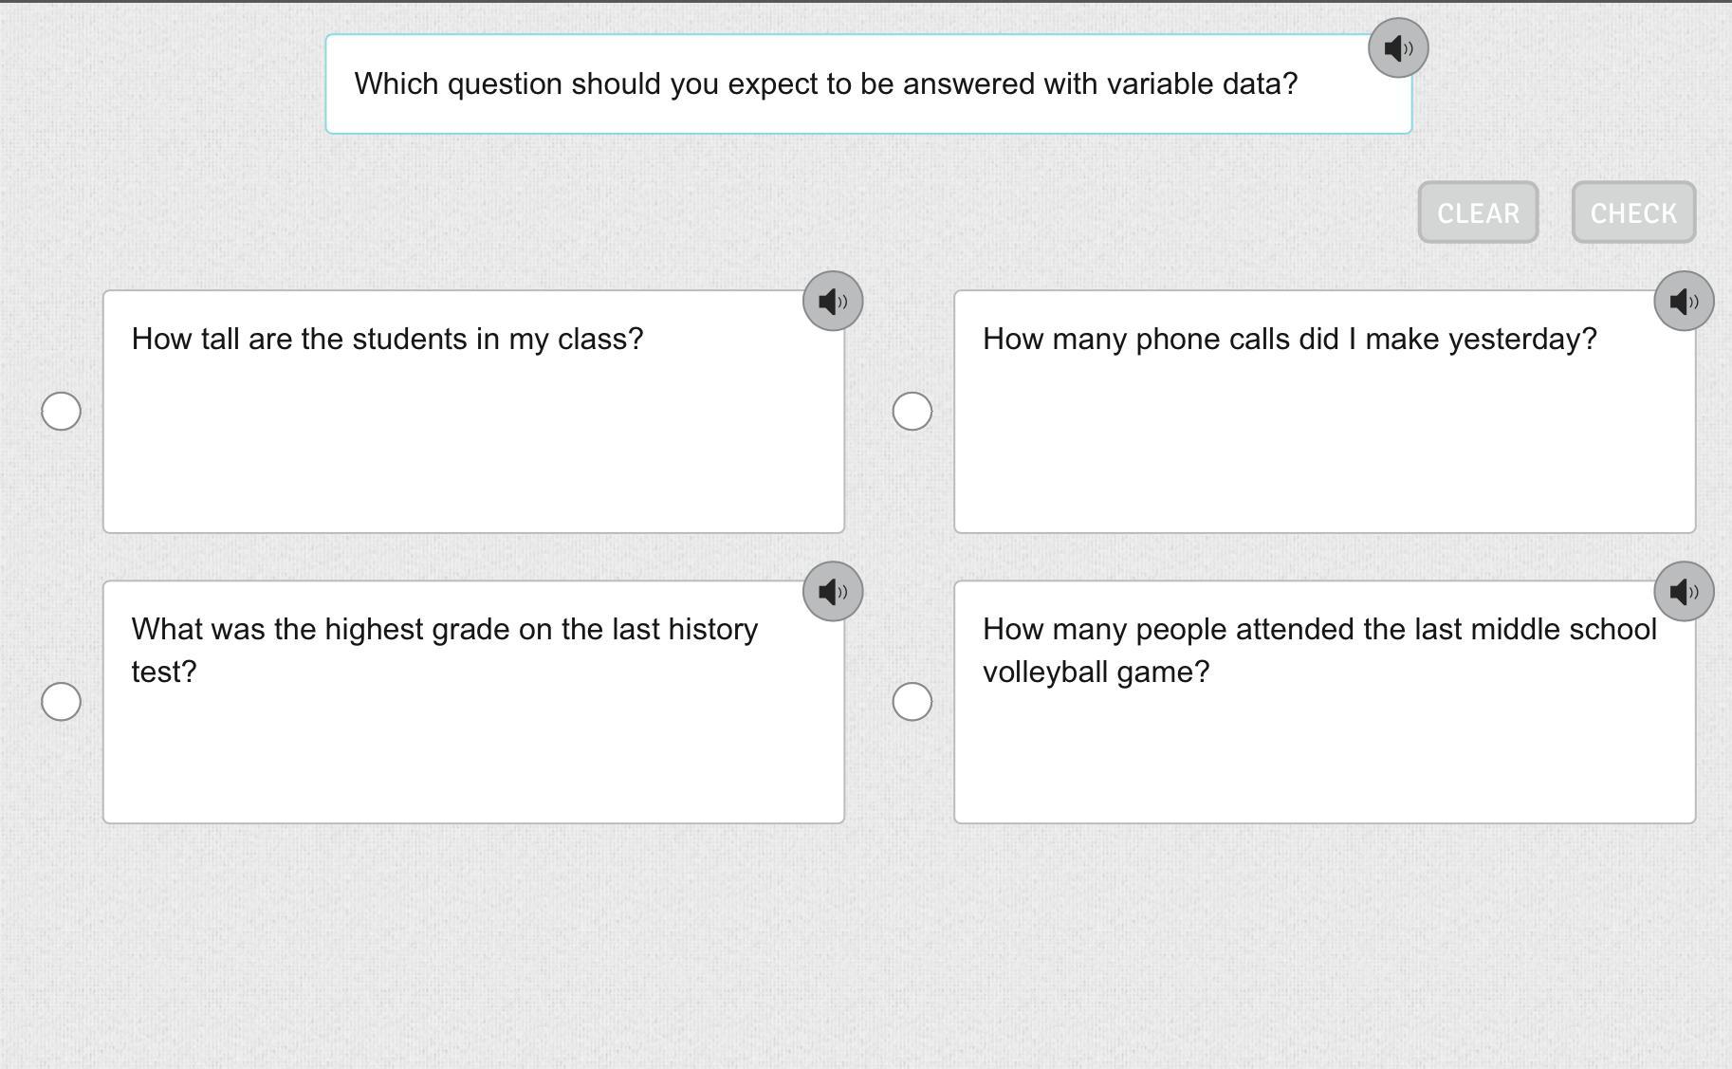Image resolution: width=1732 pixels, height=1069 pixels.
Task: Click the "people attended the last middle school volleyball game" text
Action: coord(1318,630)
